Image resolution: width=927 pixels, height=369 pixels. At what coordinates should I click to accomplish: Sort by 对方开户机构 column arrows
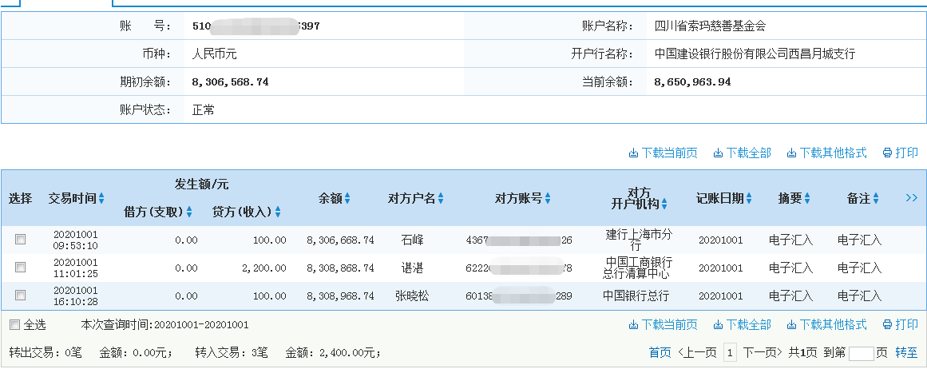point(664,204)
